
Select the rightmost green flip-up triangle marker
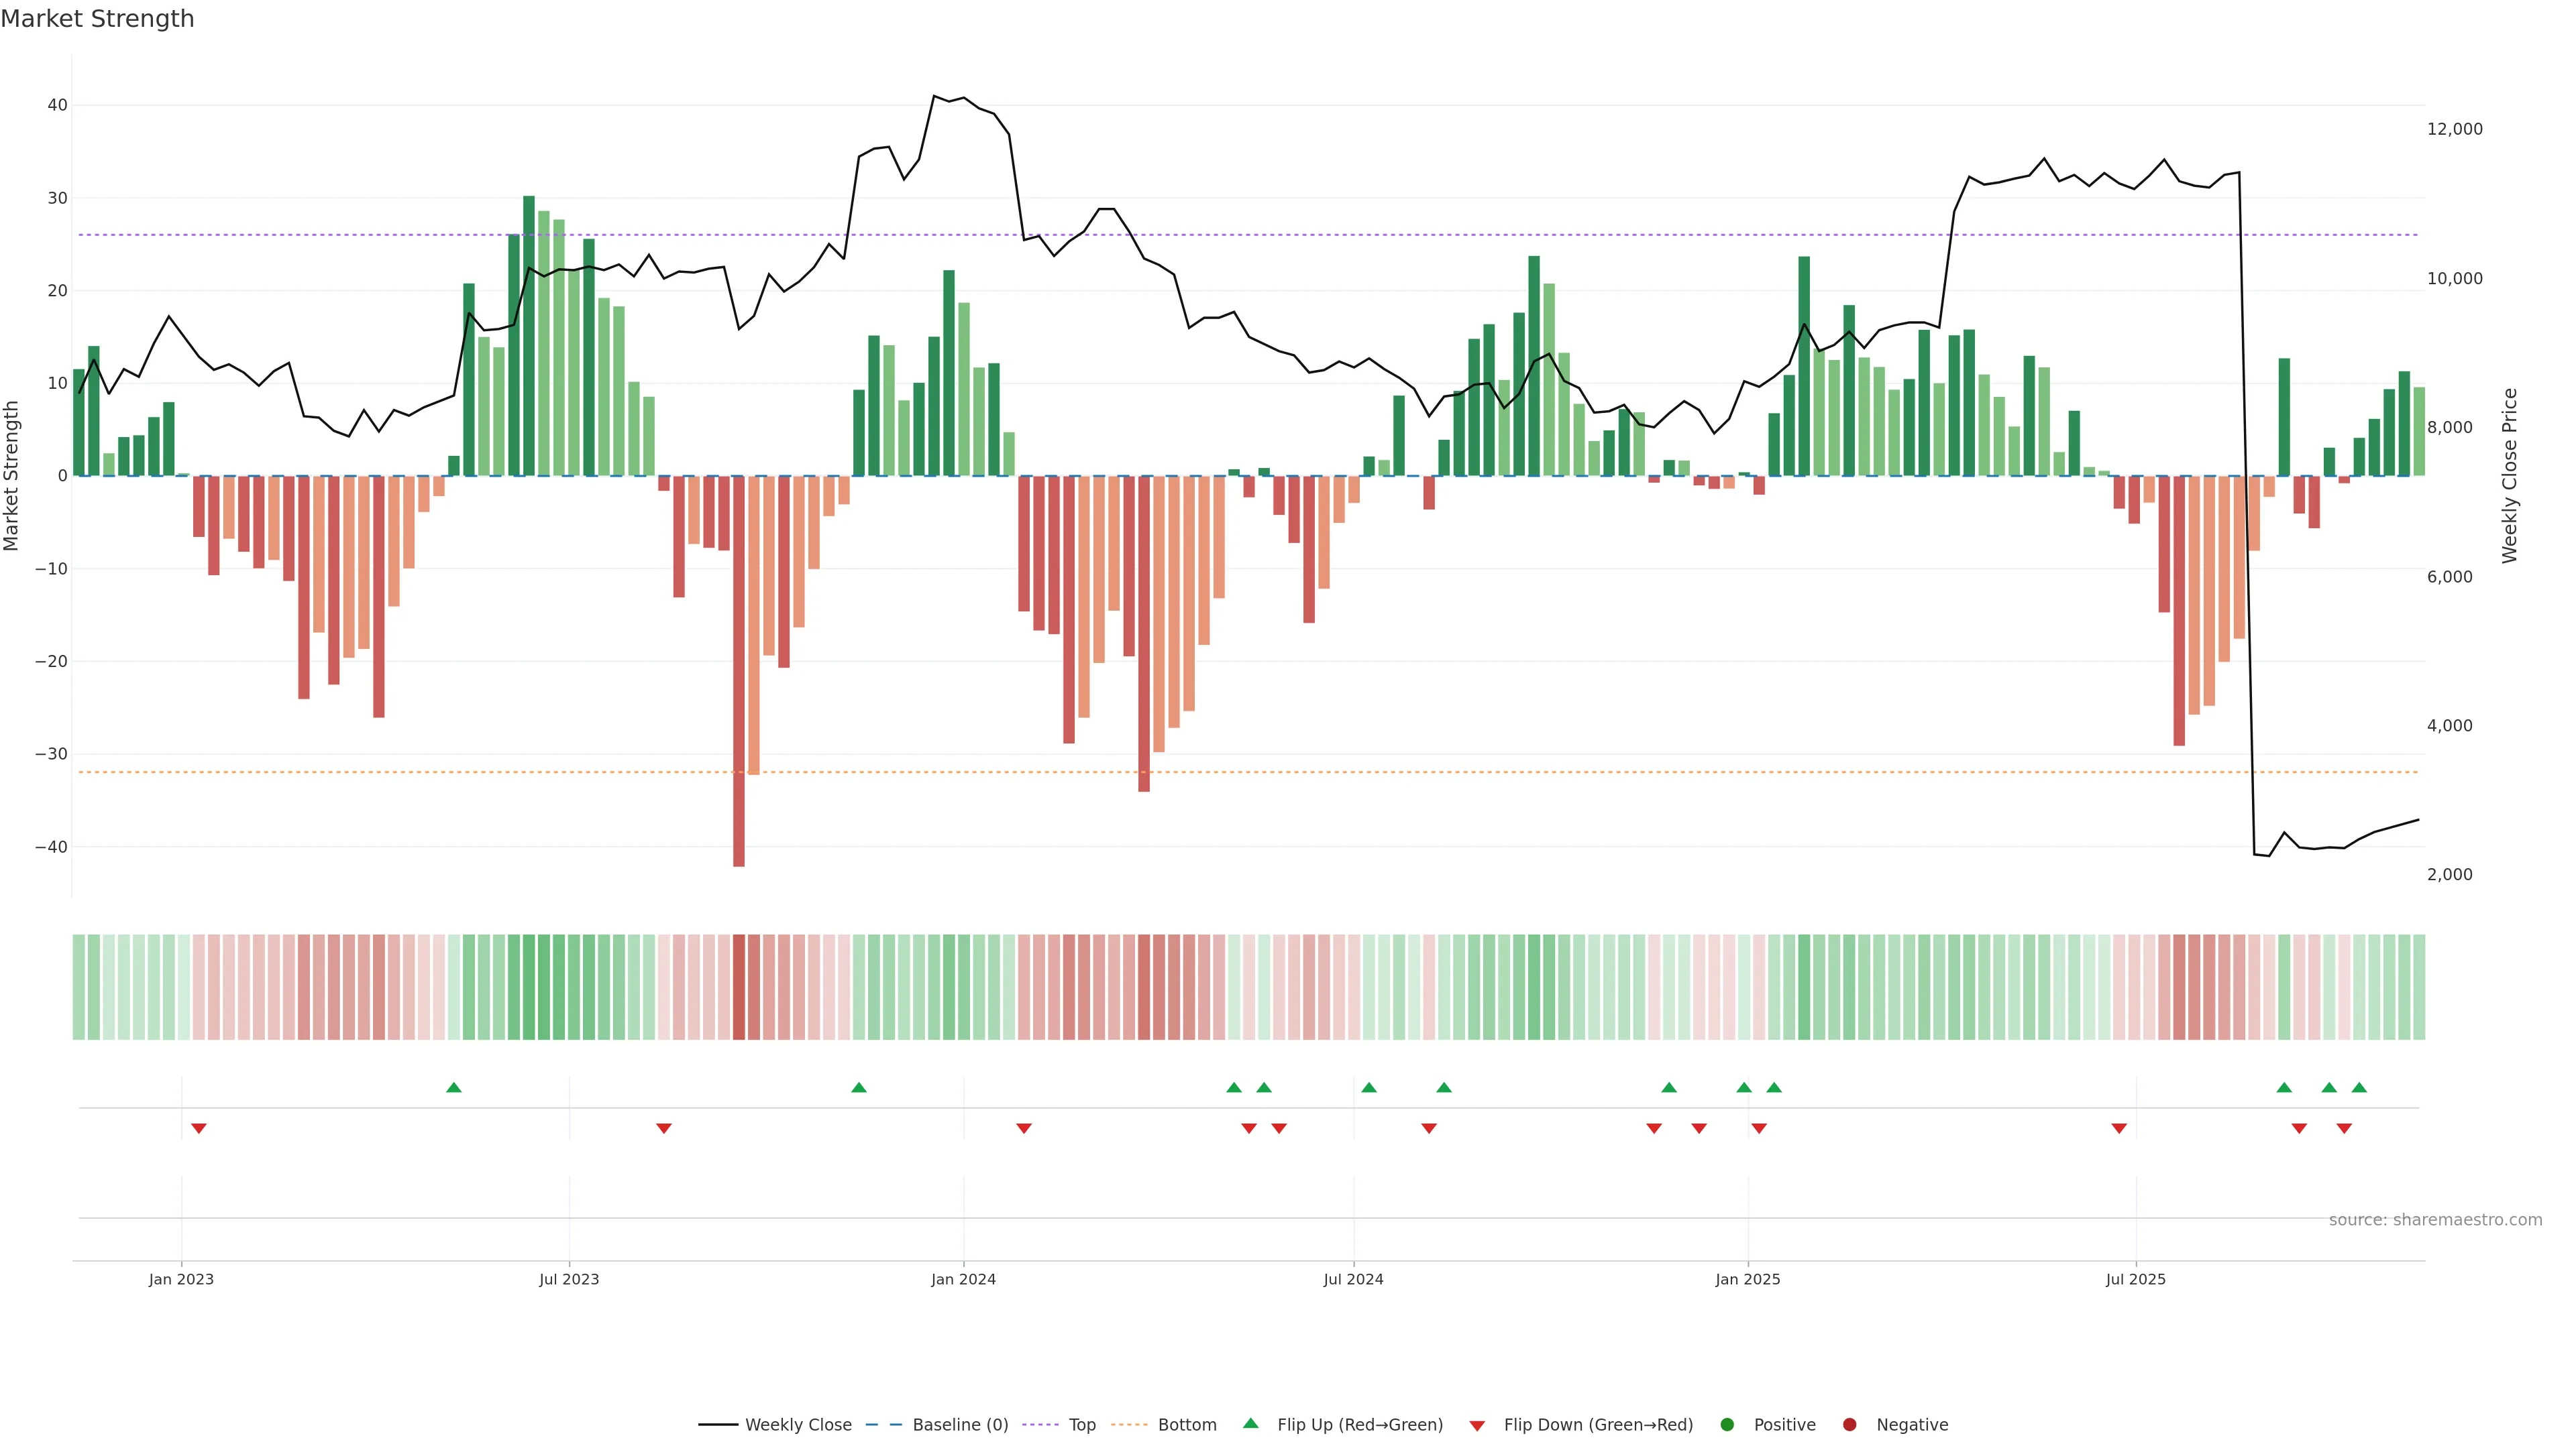point(2359,1087)
